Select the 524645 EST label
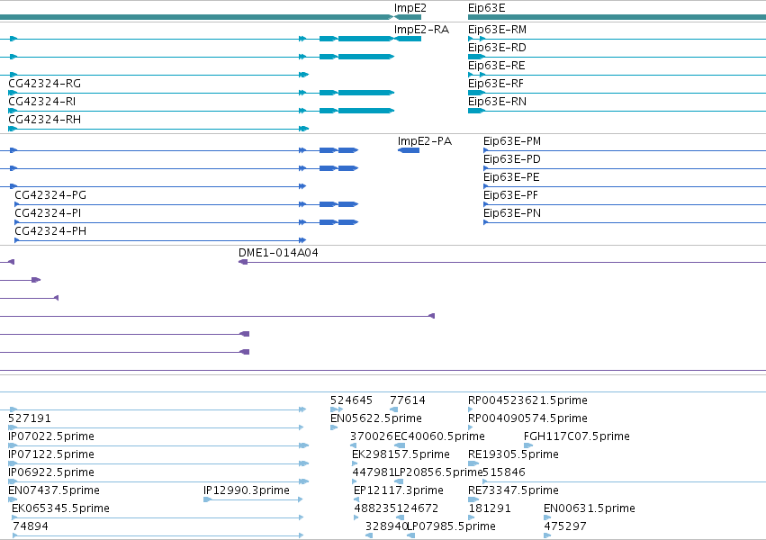The image size is (766, 540). (351, 400)
